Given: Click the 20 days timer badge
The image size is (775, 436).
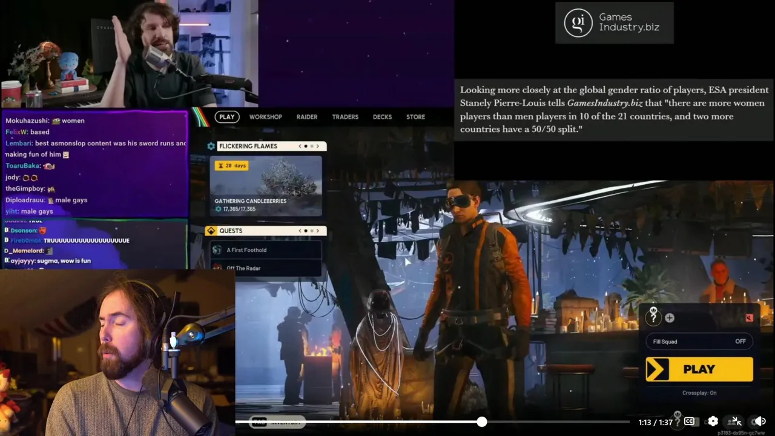Looking at the screenshot, I should pyautogui.click(x=231, y=165).
